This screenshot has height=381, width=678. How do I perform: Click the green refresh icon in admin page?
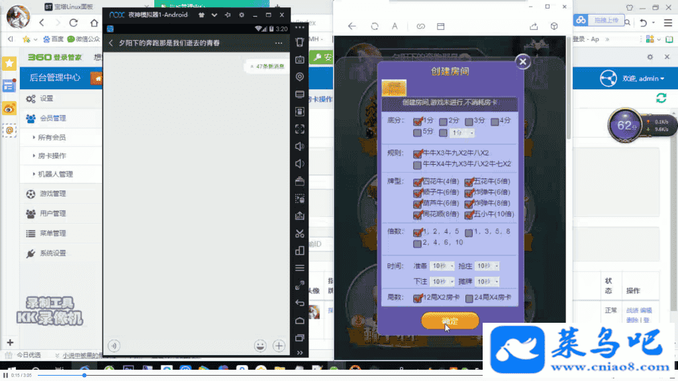661,98
